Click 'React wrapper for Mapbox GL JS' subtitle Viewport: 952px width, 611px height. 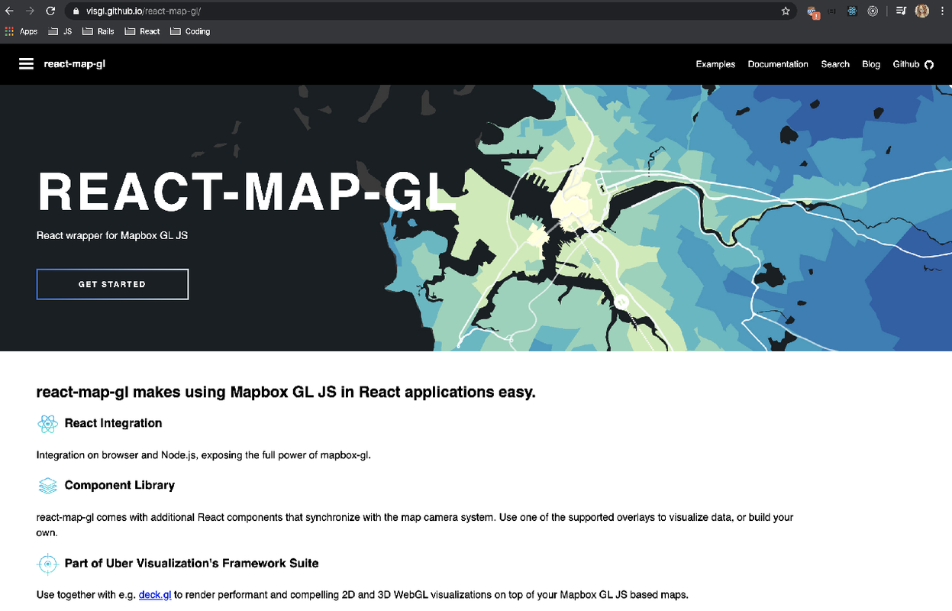tap(112, 235)
